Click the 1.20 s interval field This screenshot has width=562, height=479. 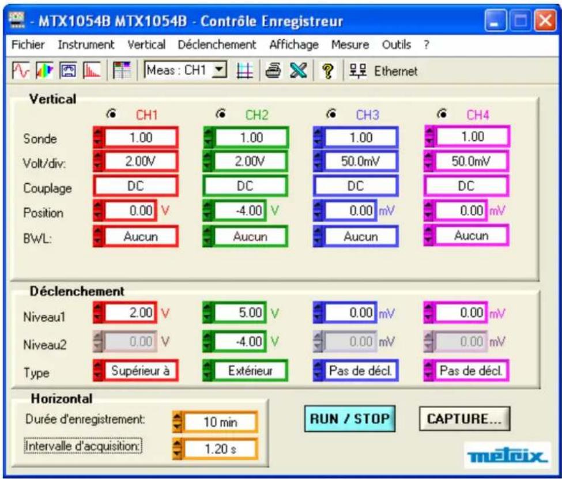[x=220, y=449]
